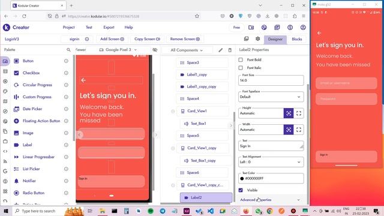Toggle hidden components eye icon in viewer
384x216 pixels.
point(155,50)
